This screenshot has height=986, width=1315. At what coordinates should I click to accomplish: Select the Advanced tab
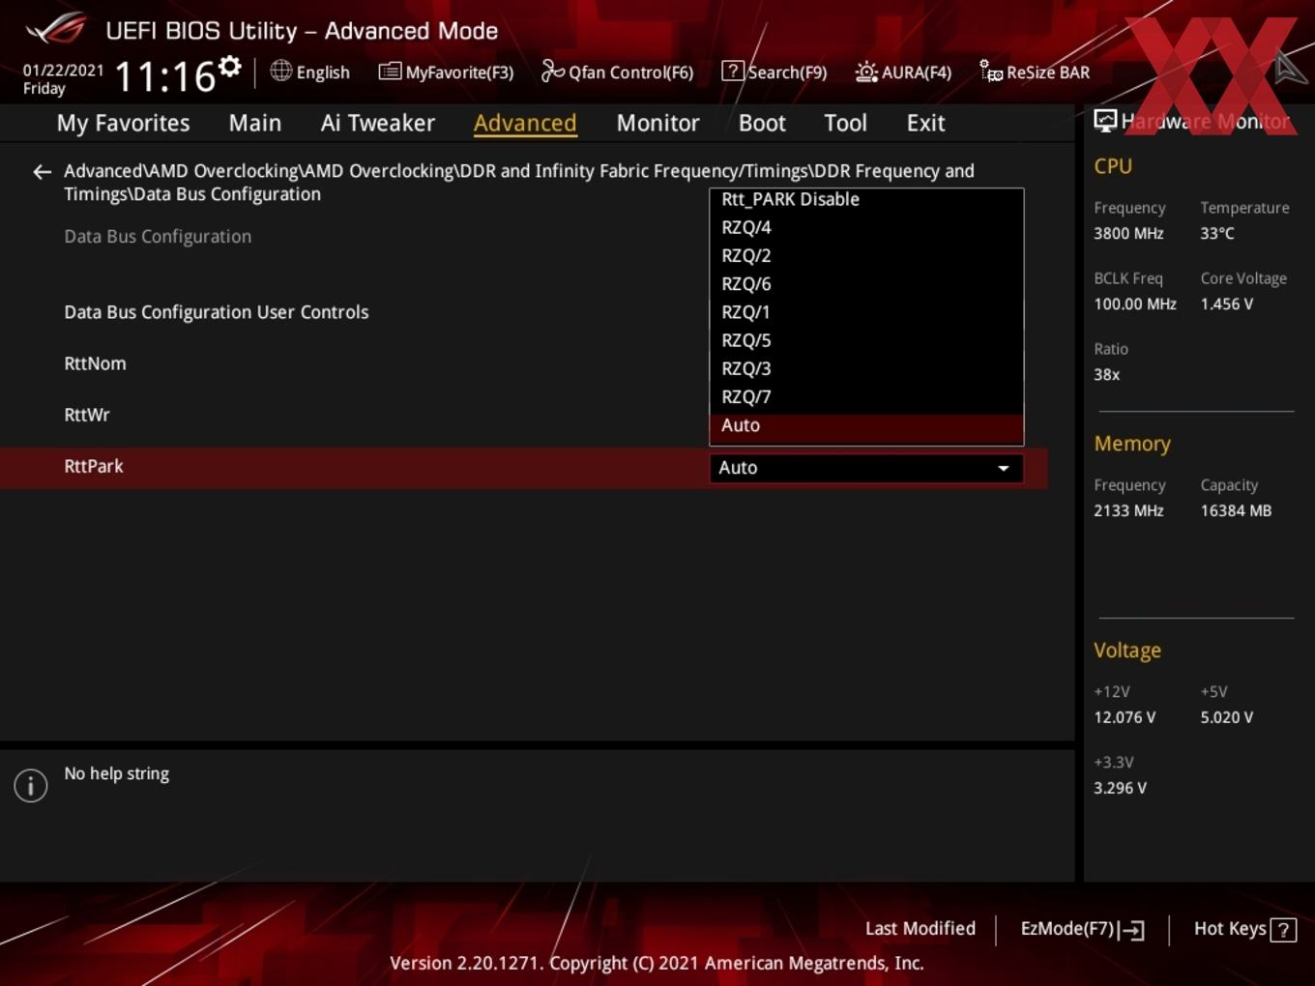[525, 123]
